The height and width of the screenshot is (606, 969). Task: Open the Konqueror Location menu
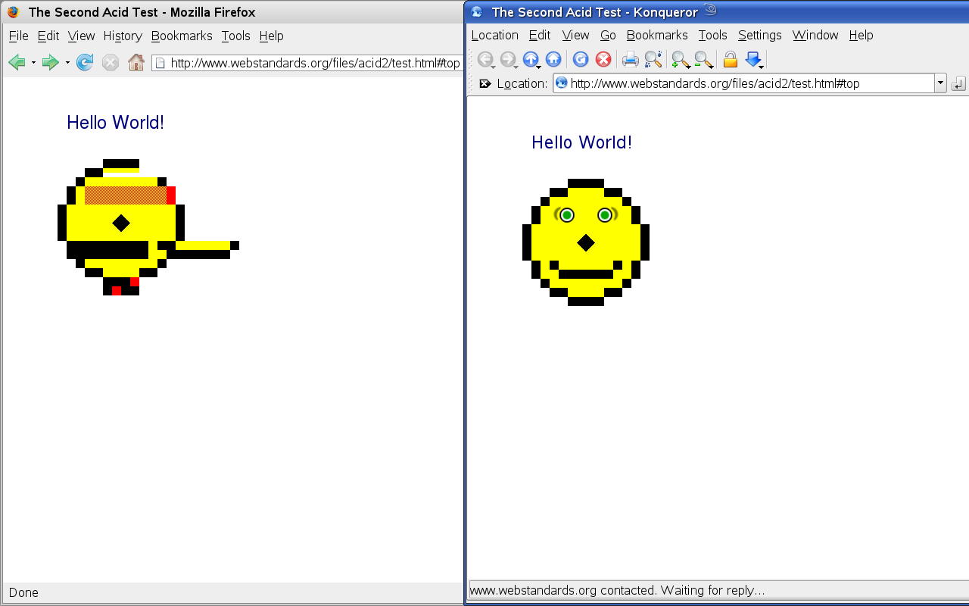(x=495, y=35)
